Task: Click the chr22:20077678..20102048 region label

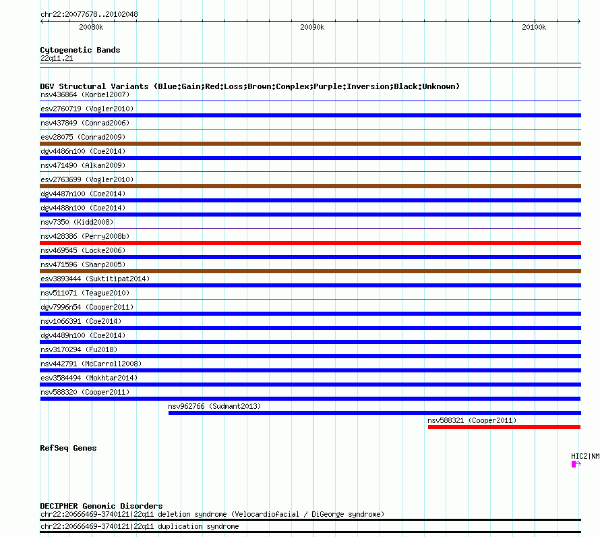Action: pos(89,14)
